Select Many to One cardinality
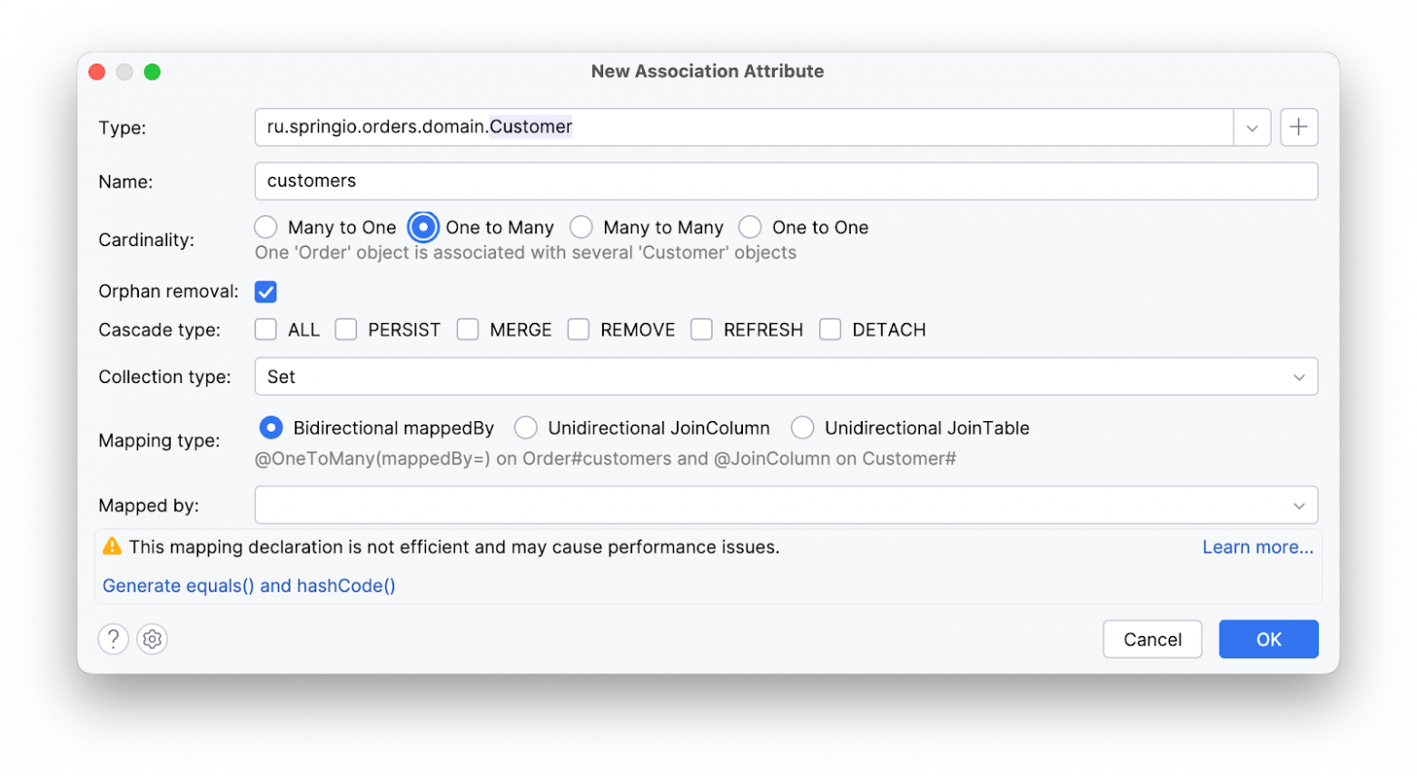The height and width of the screenshot is (776, 1417). (265, 227)
